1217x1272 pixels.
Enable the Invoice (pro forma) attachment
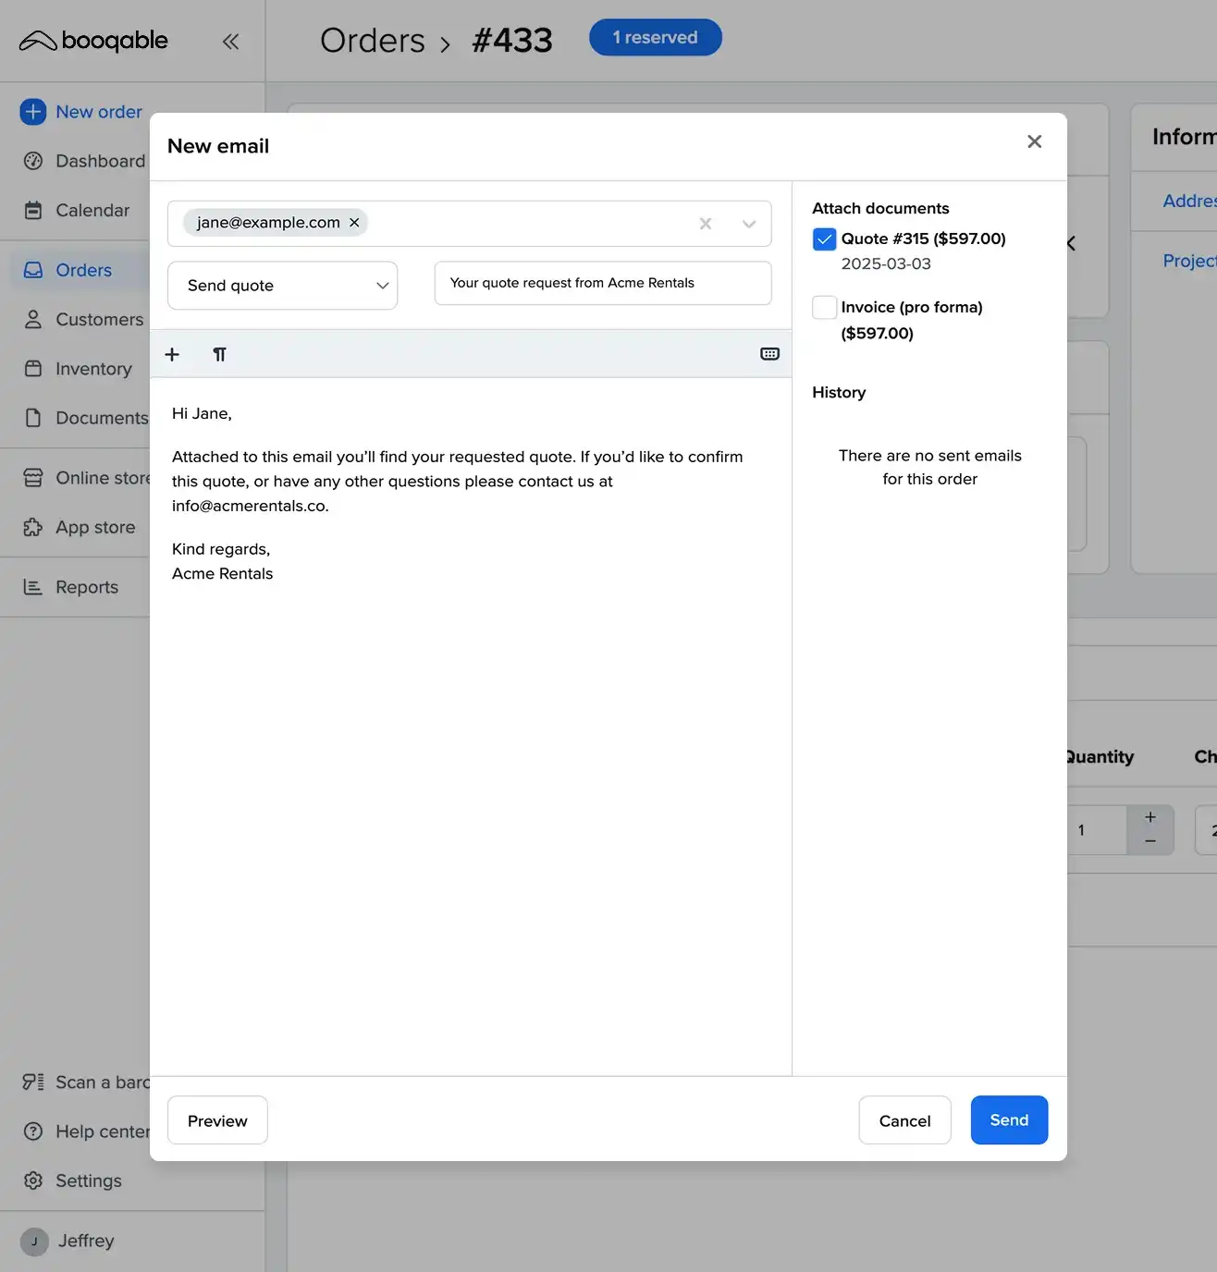point(823,307)
